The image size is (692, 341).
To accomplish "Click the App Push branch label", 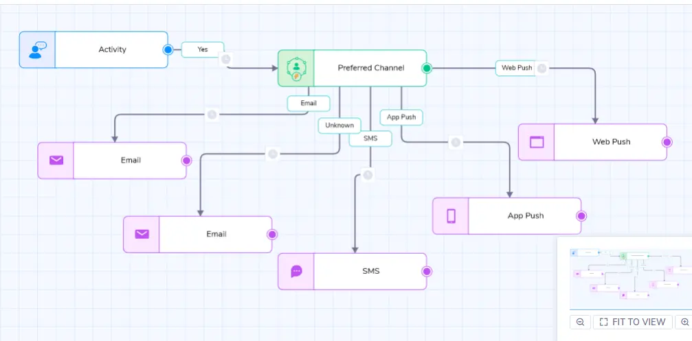I will 401,117.
